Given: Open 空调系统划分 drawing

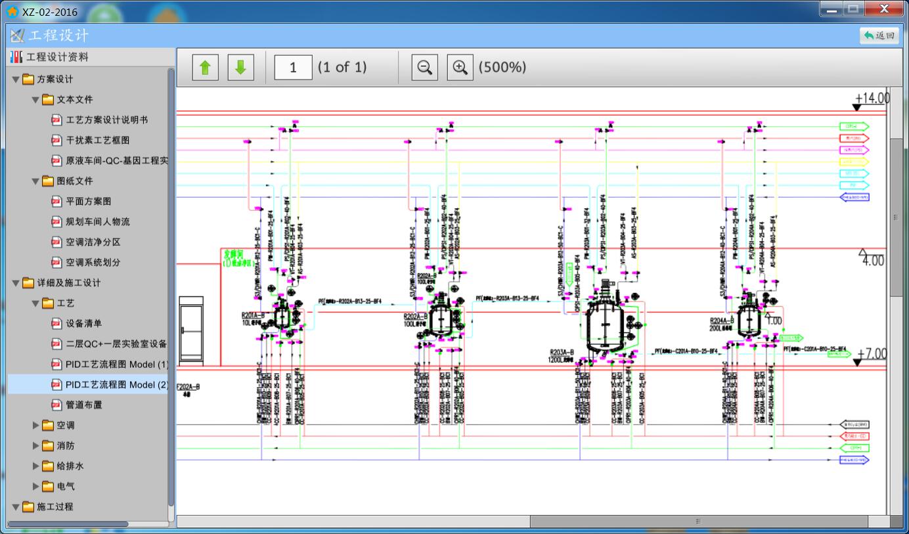Looking at the screenshot, I should click(93, 263).
